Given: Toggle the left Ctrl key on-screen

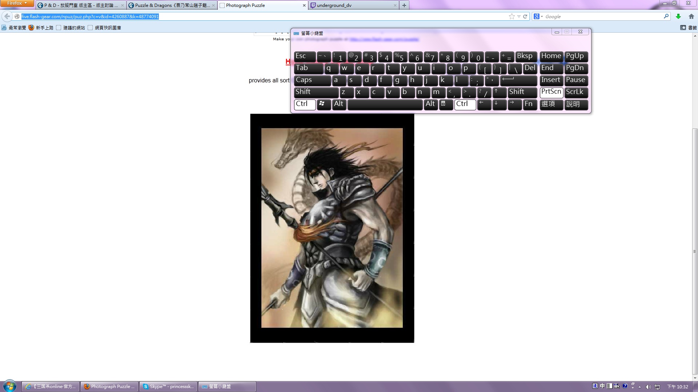Looking at the screenshot, I should click(x=305, y=104).
